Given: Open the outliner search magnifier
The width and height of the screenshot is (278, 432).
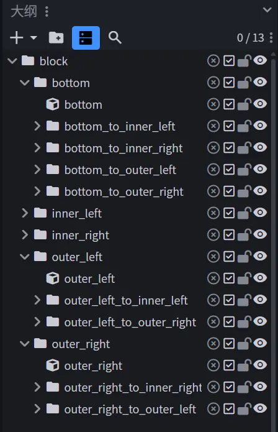Looking at the screenshot, I should click(x=115, y=38).
